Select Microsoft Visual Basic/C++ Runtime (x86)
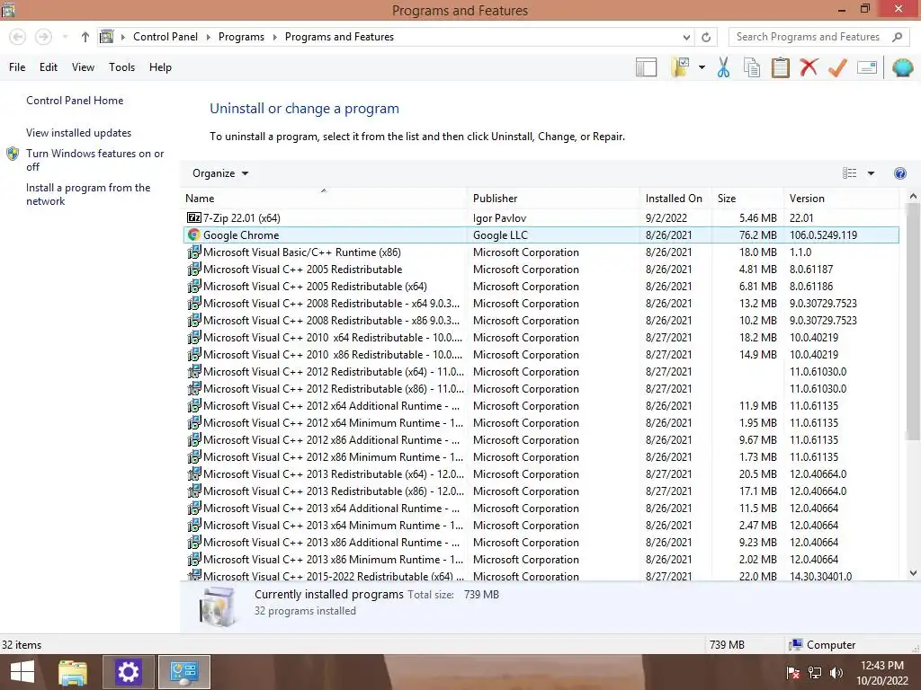Screen dimensions: 921x690 pyautogui.click(x=541, y=252)
